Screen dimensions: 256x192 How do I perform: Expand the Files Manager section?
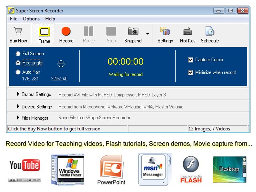18,117
